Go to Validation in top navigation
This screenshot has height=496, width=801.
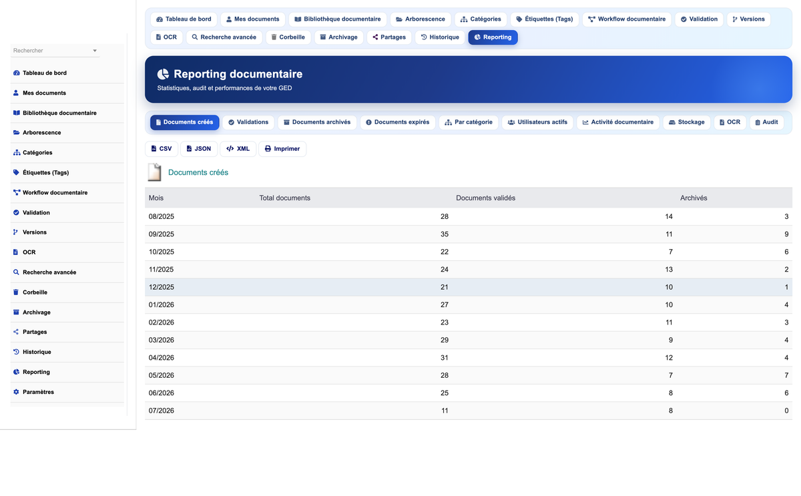700,19
